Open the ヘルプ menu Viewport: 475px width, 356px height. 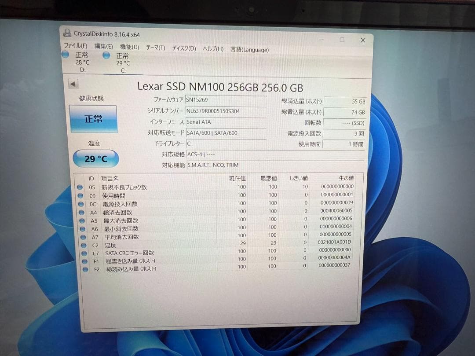click(212, 48)
